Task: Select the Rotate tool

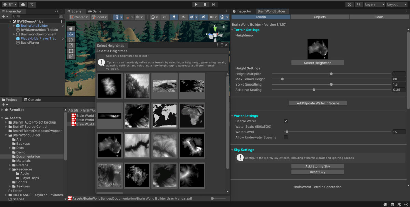Action: coord(71,40)
